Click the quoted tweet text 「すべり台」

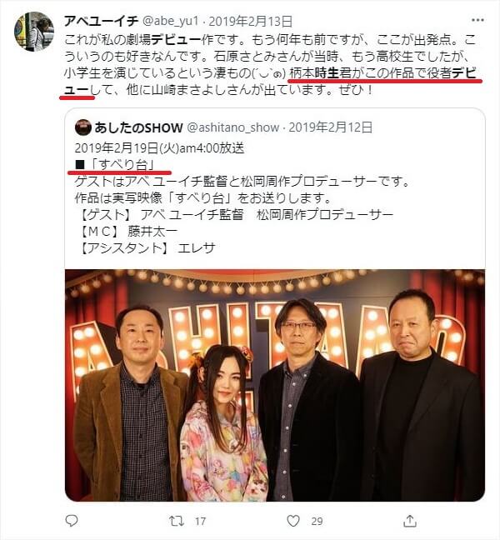(x=122, y=165)
